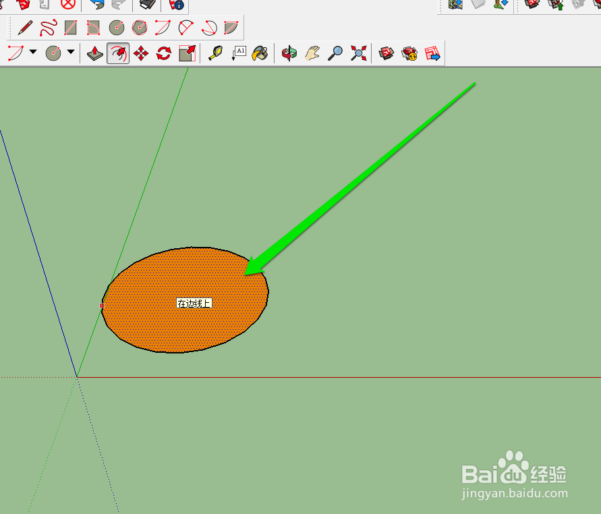Click the red endpoint on circle edge
The image size is (601, 514).
click(x=102, y=306)
